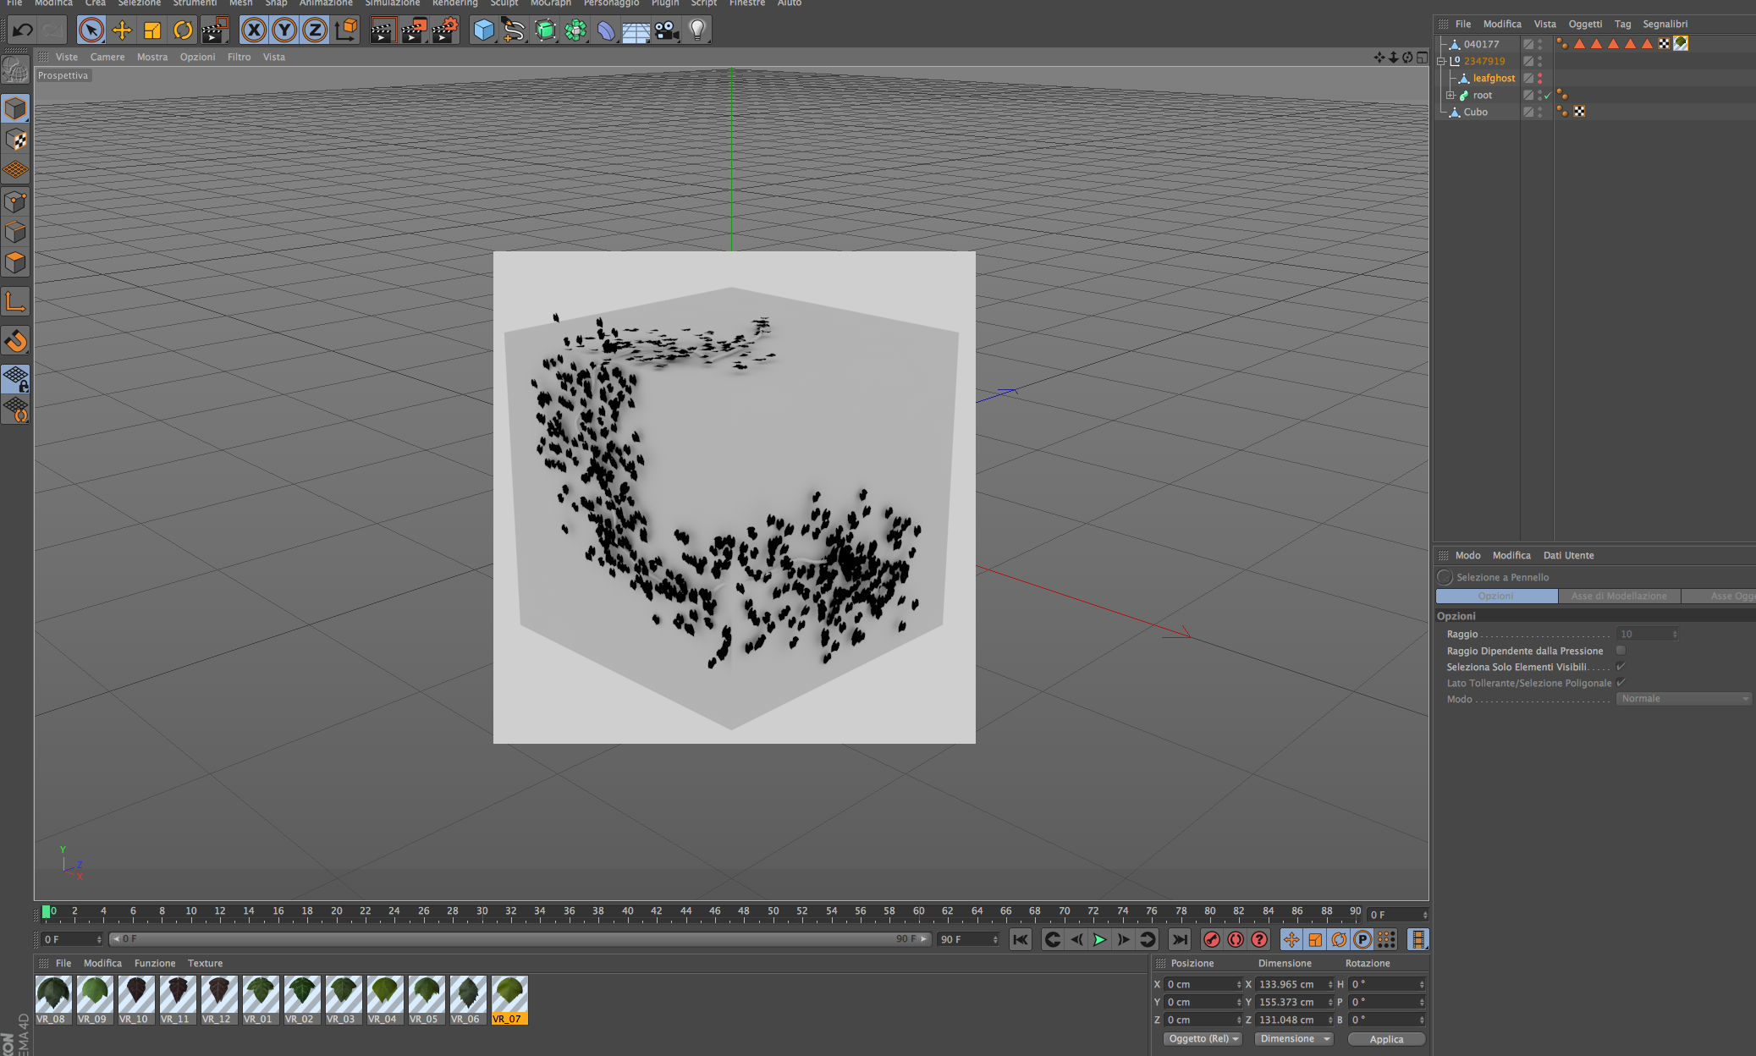
Task: Enable Raggio Dipendente dalla Pressione checkbox
Action: pos(1621,651)
